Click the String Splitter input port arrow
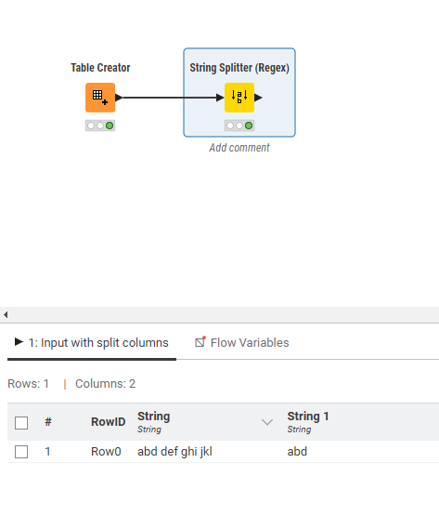 pyautogui.click(x=220, y=98)
